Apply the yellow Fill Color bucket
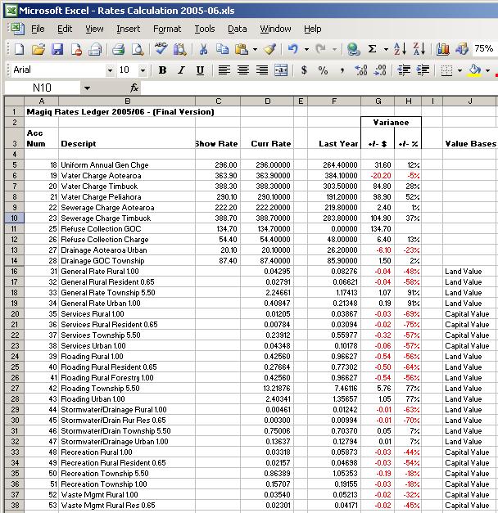This screenshot has height=513, width=498. [475, 70]
